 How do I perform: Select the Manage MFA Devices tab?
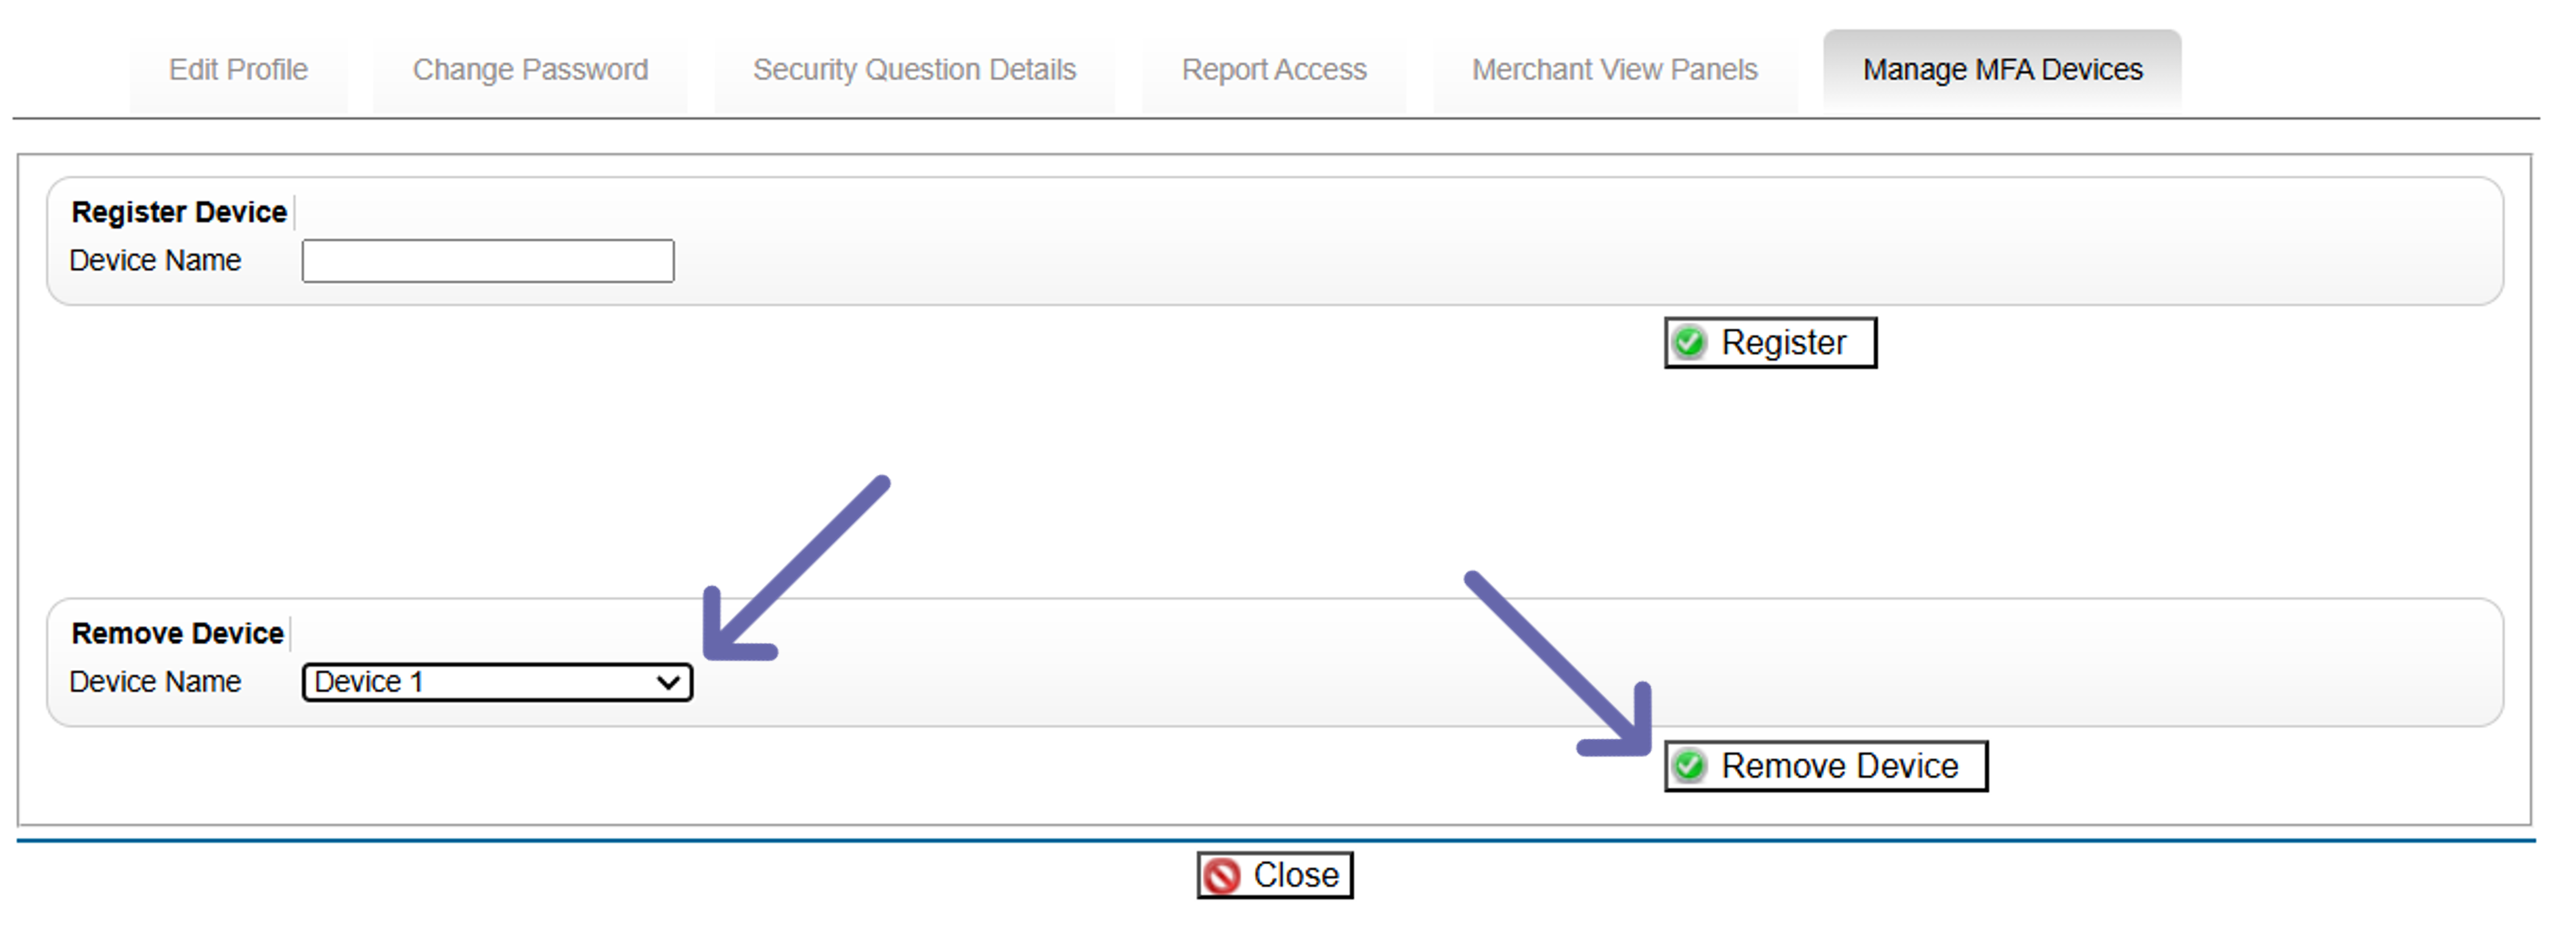tap(2002, 70)
